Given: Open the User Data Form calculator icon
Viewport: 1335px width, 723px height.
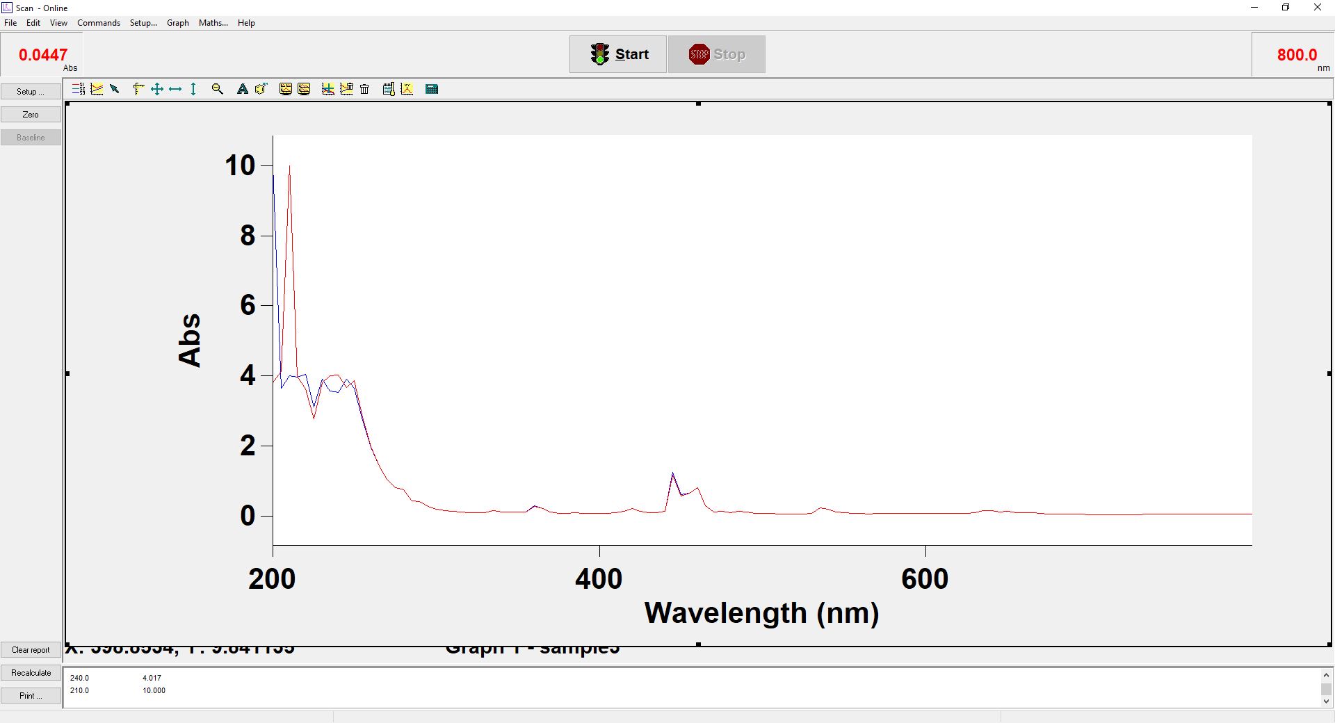Looking at the screenshot, I should 431,89.
